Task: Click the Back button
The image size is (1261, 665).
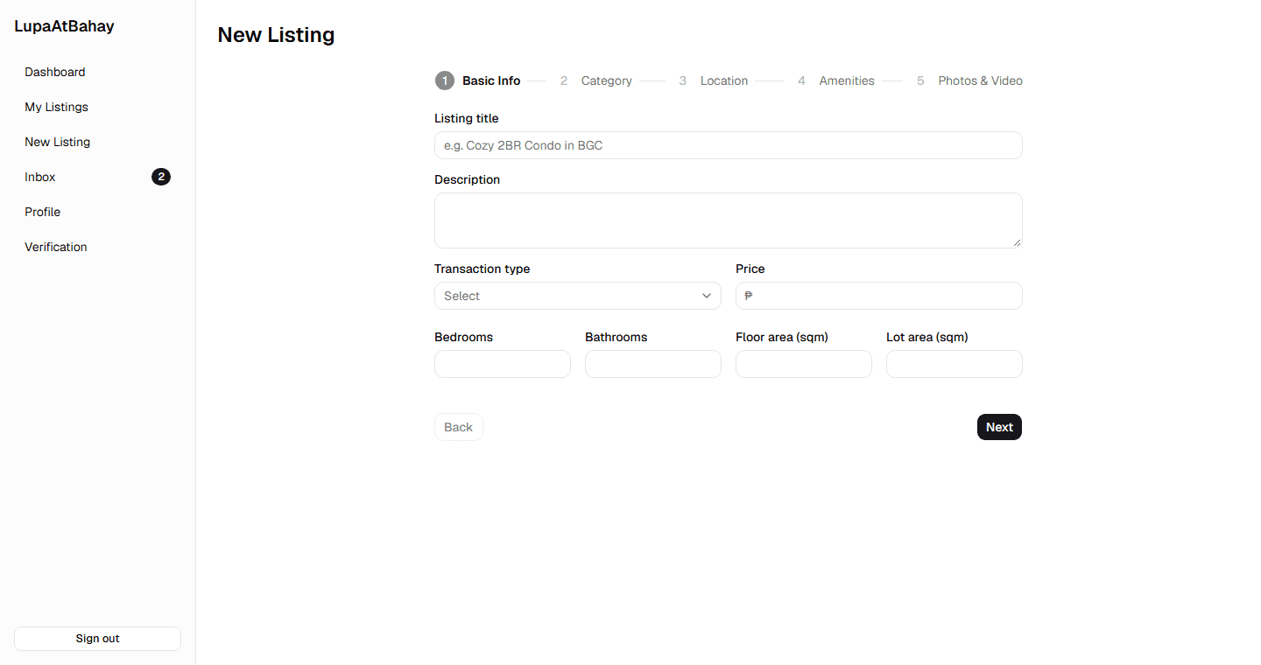Action: tap(459, 427)
